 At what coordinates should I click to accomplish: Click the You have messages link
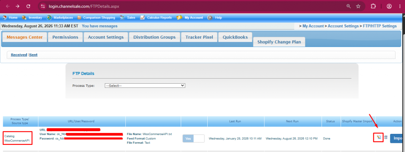[x=99, y=26]
